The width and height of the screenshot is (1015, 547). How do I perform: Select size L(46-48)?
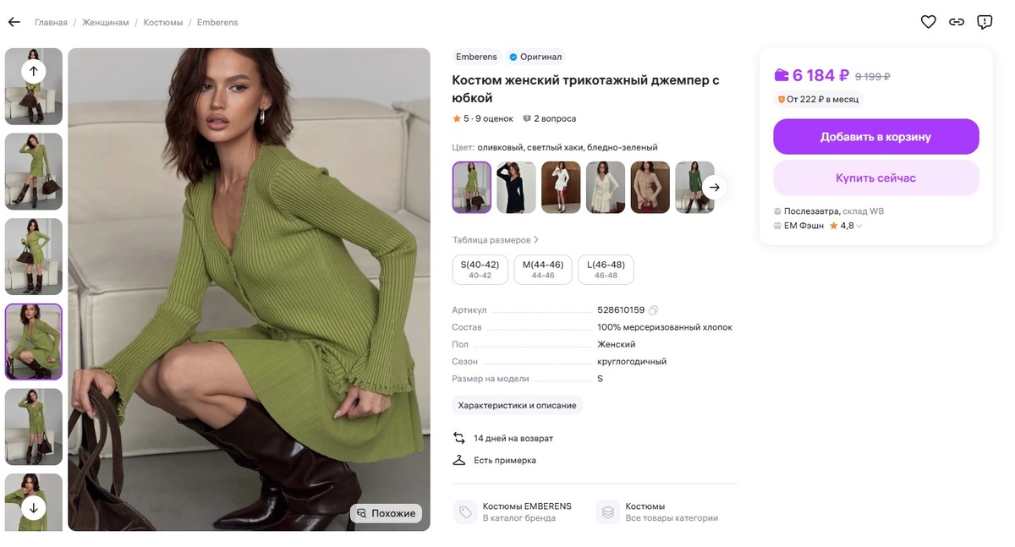click(x=606, y=269)
